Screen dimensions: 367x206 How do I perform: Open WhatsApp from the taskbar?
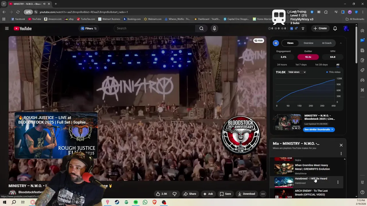point(145,202)
